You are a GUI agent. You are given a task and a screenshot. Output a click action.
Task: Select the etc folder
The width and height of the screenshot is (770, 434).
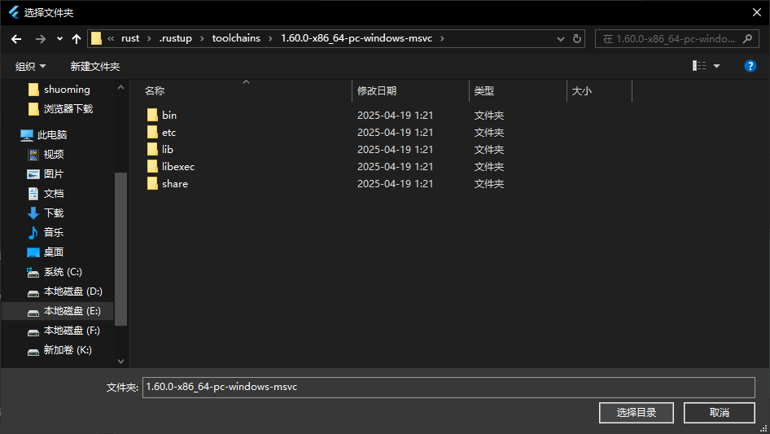169,133
